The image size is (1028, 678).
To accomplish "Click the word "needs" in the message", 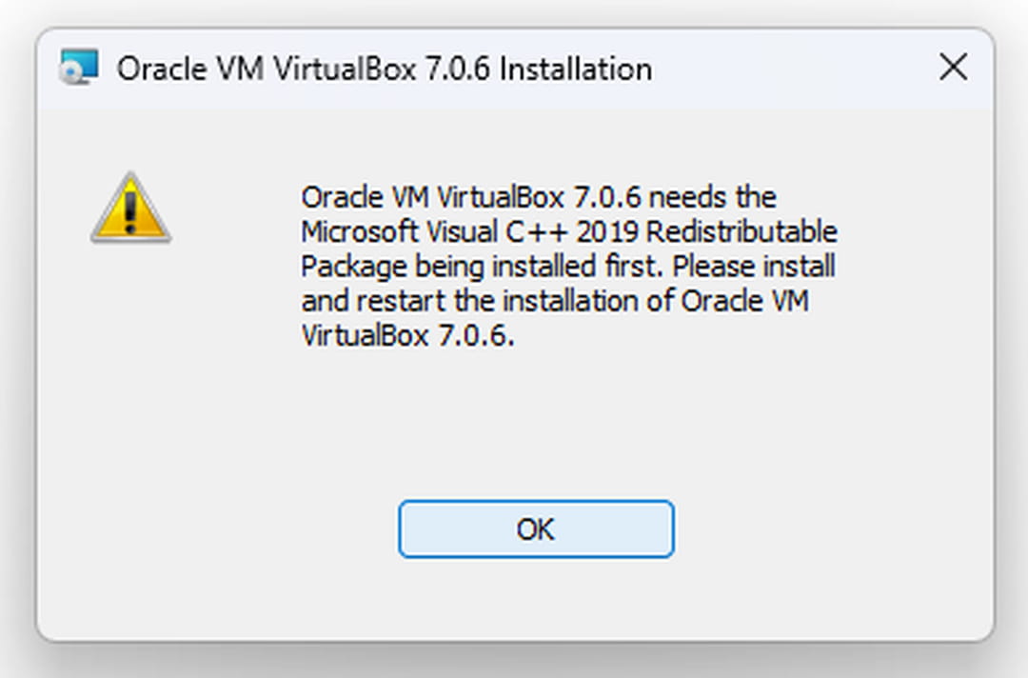I will pyautogui.click(x=689, y=198).
